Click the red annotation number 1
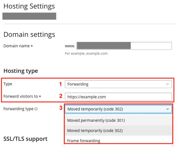This screenshot has width=177, height=147. tap(60, 84)
